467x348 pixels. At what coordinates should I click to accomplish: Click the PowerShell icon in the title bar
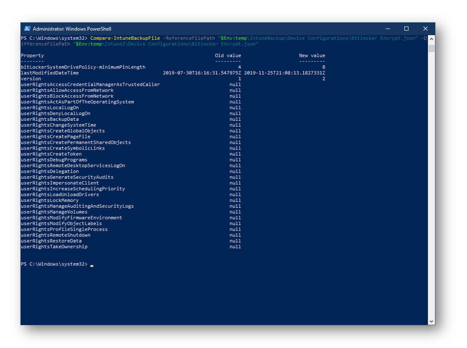pos(27,29)
